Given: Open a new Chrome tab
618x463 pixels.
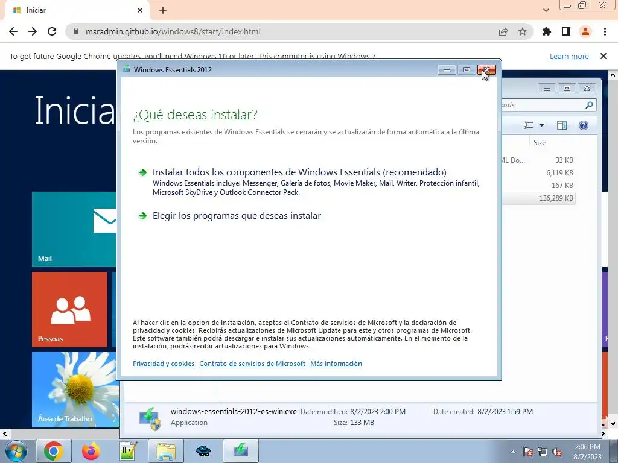Looking at the screenshot, I should pyautogui.click(x=163, y=10).
